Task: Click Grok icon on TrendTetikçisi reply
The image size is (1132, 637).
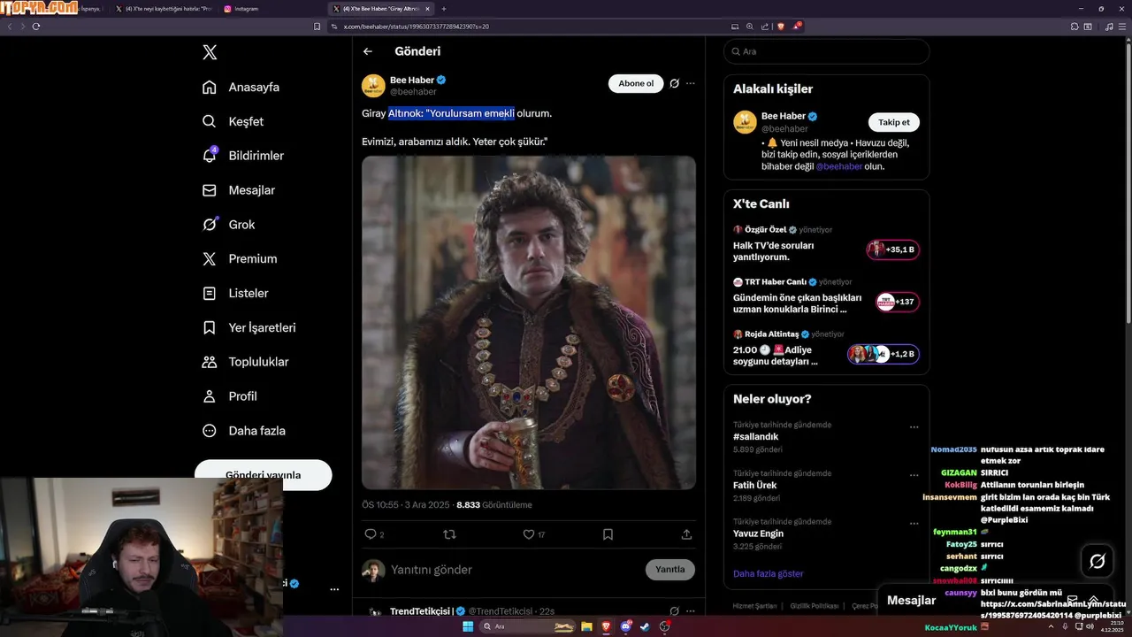Action: click(674, 611)
